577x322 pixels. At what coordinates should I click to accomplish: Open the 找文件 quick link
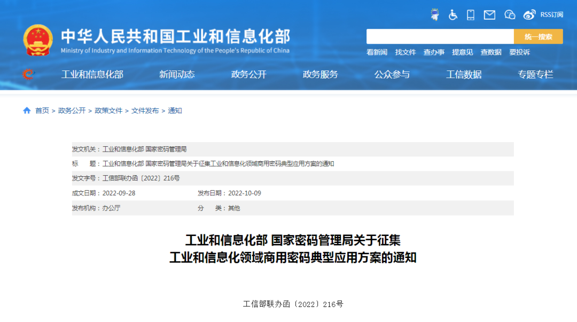[405, 52]
